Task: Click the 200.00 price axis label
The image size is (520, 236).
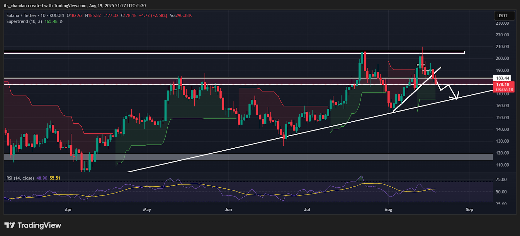Action: 502,58
